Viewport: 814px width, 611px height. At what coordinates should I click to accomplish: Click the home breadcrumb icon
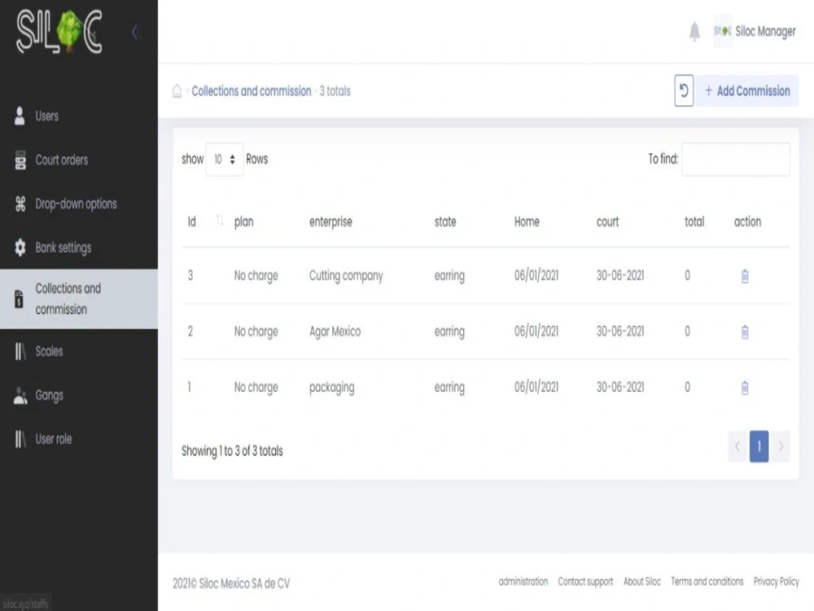177,91
